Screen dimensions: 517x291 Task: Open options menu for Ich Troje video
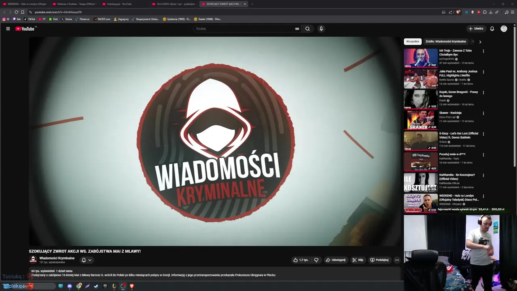coord(483,51)
